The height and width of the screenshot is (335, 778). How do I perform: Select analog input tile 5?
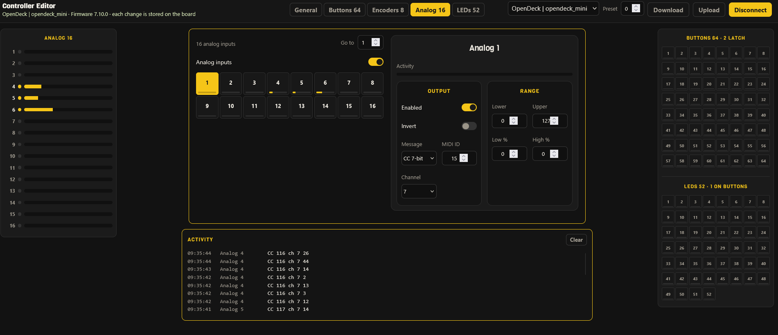302,83
